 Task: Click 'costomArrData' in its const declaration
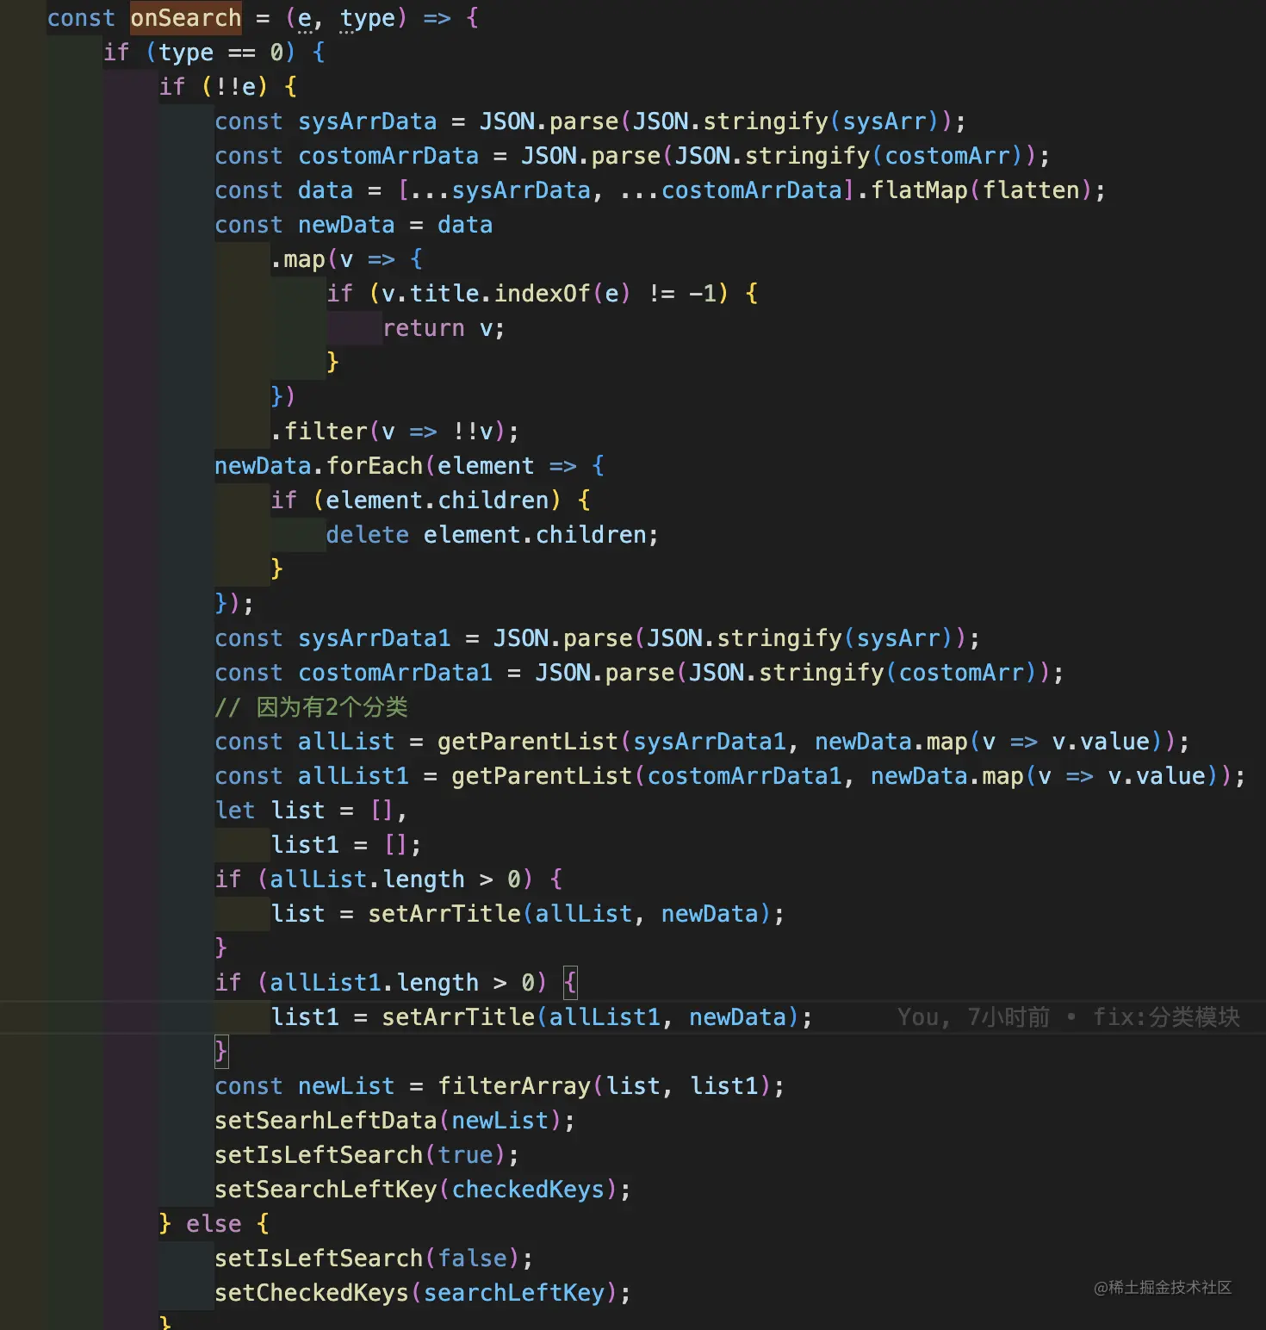[388, 156]
